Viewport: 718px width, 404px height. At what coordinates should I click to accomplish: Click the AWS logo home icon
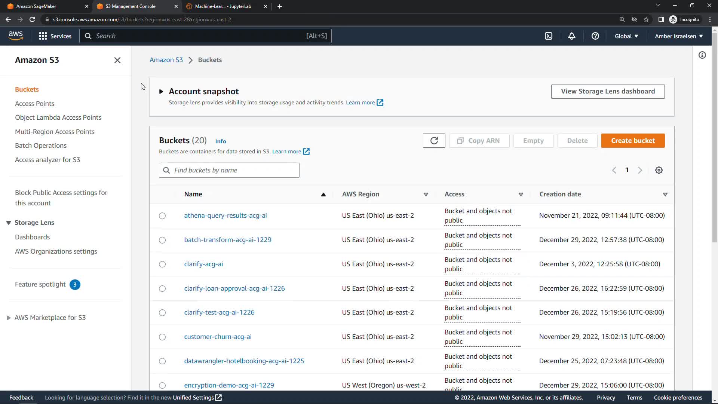[x=16, y=36]
